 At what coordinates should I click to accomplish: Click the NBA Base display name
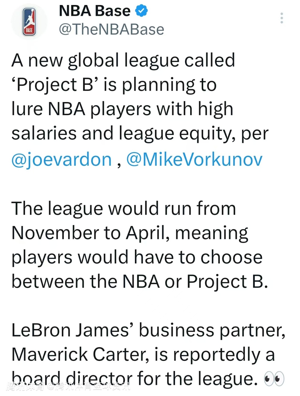click(94, 11)
